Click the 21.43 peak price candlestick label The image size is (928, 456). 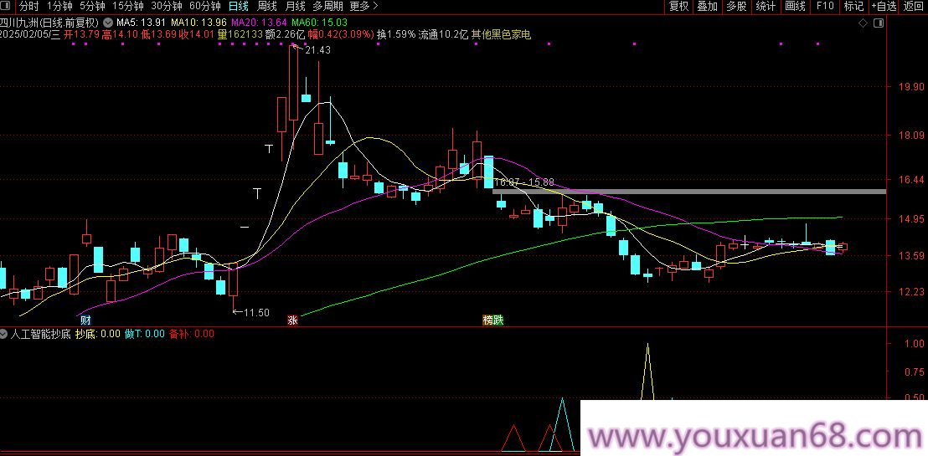click(x=317, y=50)
